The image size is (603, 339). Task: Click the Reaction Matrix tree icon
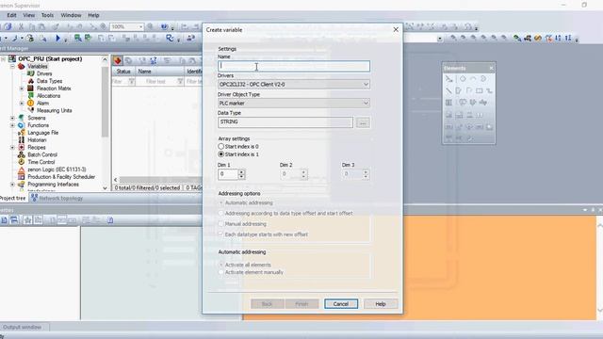tap(31, 89)
